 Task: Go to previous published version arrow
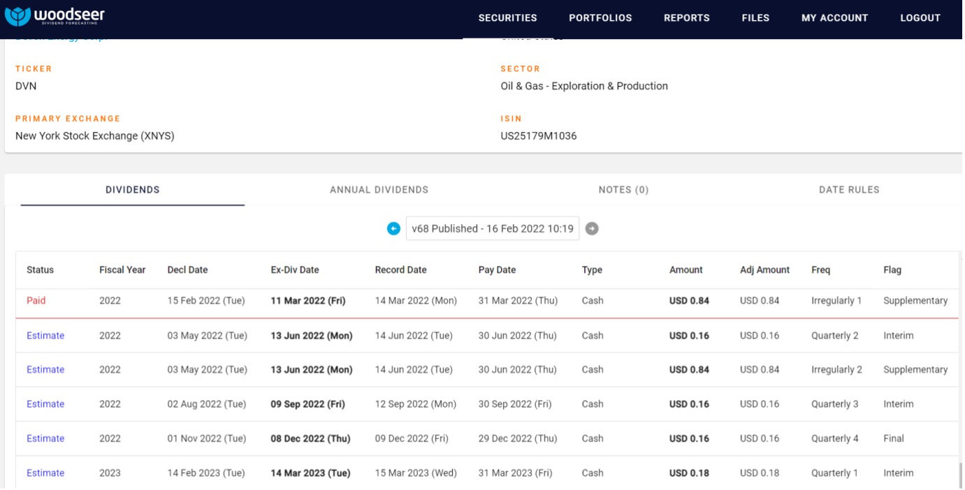coord(393,228)
